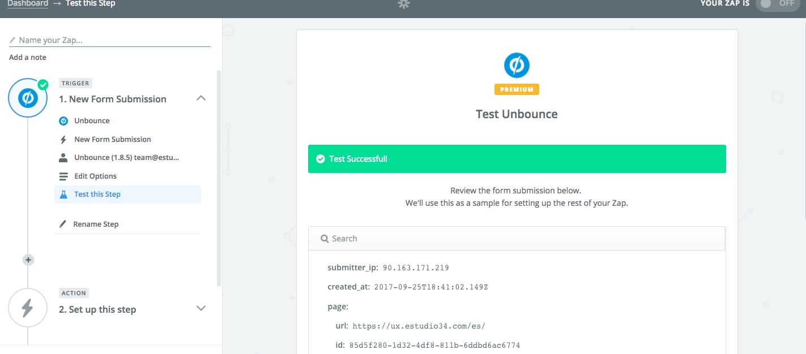The image size is (806, 354).
Task: Click the ACTION label tag
Action: pos(74,293)
